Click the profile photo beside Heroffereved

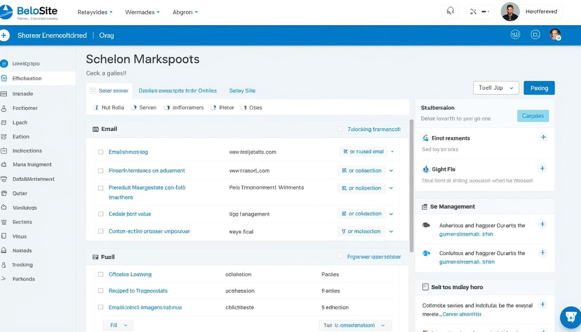pos(510,12)
